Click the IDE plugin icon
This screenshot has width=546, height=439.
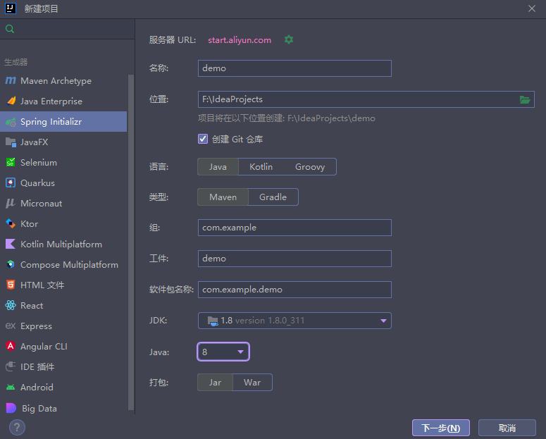11,366
